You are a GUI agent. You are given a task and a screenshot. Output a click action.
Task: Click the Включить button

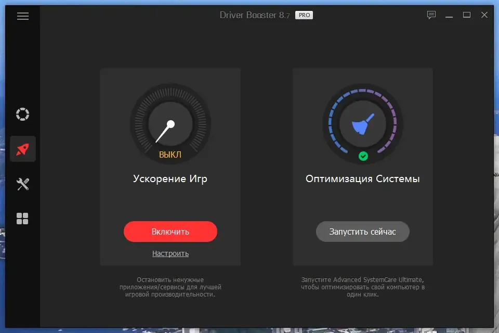170,232
